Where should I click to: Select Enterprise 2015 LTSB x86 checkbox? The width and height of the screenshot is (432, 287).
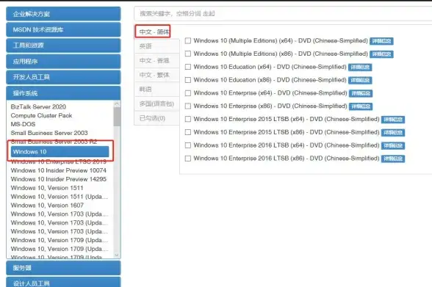click(x=188, y=132)
